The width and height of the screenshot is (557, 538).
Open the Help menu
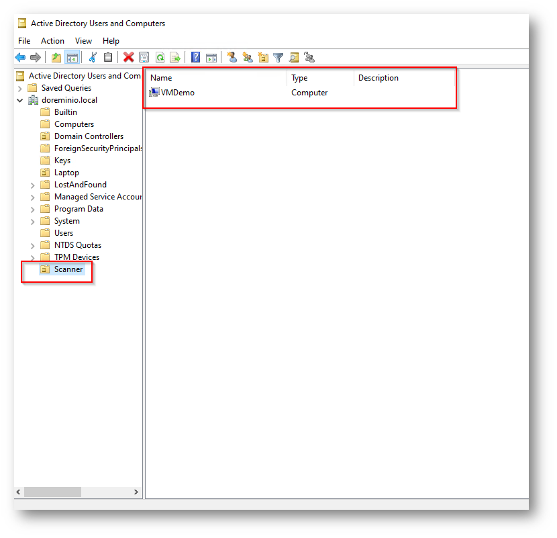pyautogui.click(x=111, y=41)
